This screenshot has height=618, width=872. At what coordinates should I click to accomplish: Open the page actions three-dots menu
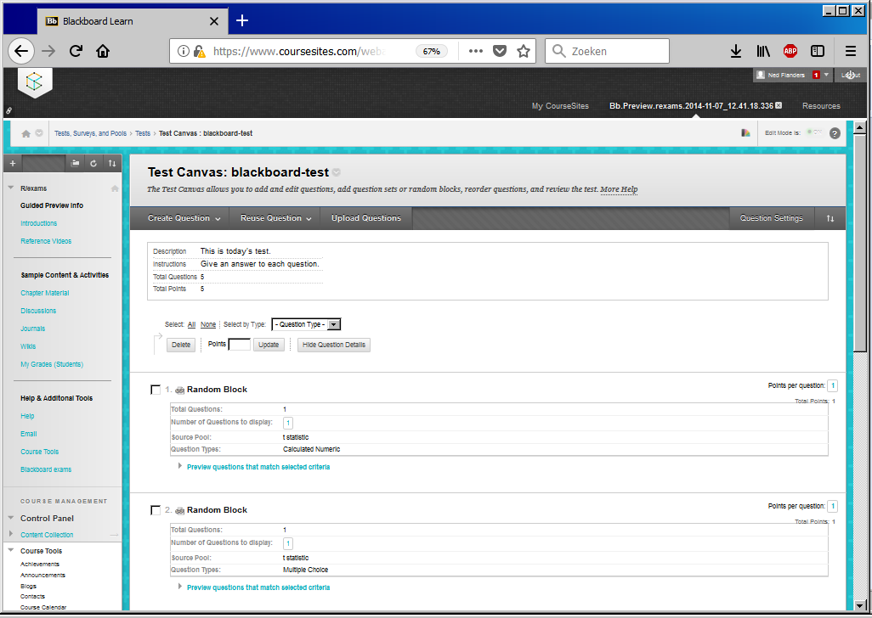[475, 51]
